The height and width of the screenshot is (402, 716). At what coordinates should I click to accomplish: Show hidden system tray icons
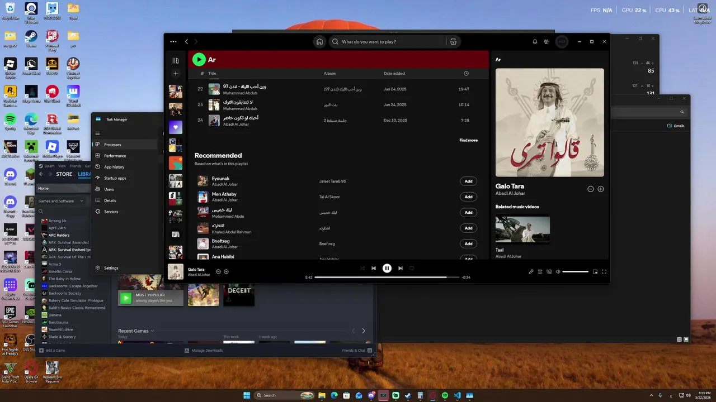652,395
